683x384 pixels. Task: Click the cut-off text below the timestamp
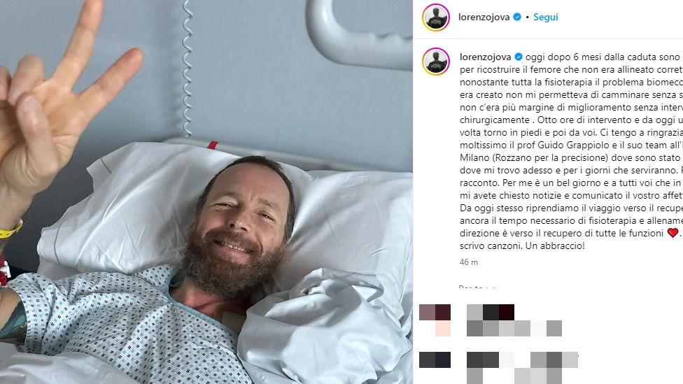click(477, 287)
